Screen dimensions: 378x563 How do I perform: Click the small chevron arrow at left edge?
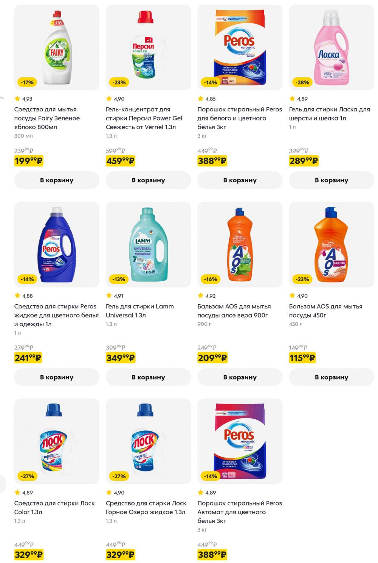(x=2, y=98)
